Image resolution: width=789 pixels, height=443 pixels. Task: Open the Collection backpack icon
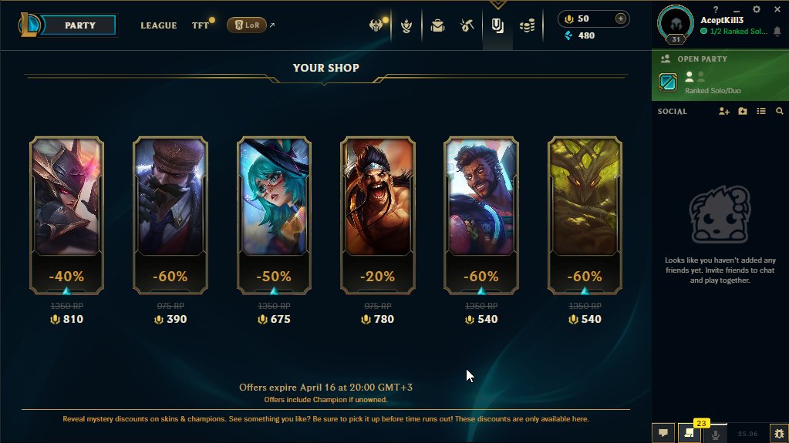point(437,25)
